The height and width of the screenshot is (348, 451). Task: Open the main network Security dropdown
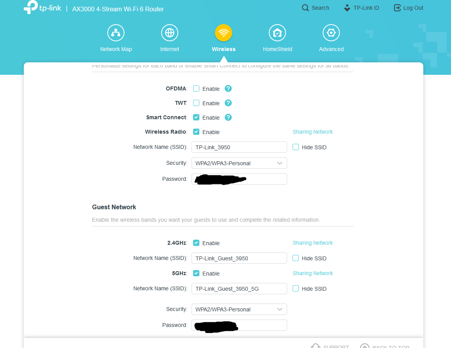point(239,163)
